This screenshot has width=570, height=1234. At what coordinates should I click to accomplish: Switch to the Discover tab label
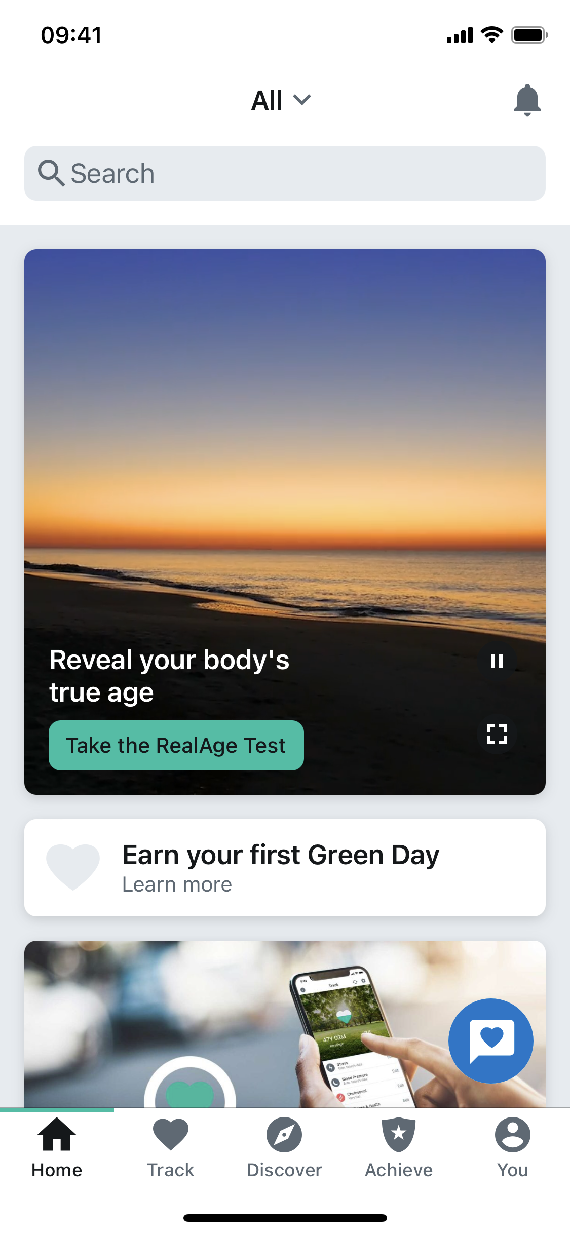pos(284,1170)
